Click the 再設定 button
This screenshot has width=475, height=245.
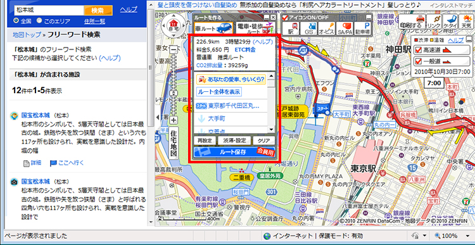(x=205, y=141)
